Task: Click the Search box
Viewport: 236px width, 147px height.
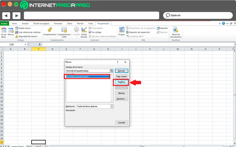Action: (x=198, y=15)
